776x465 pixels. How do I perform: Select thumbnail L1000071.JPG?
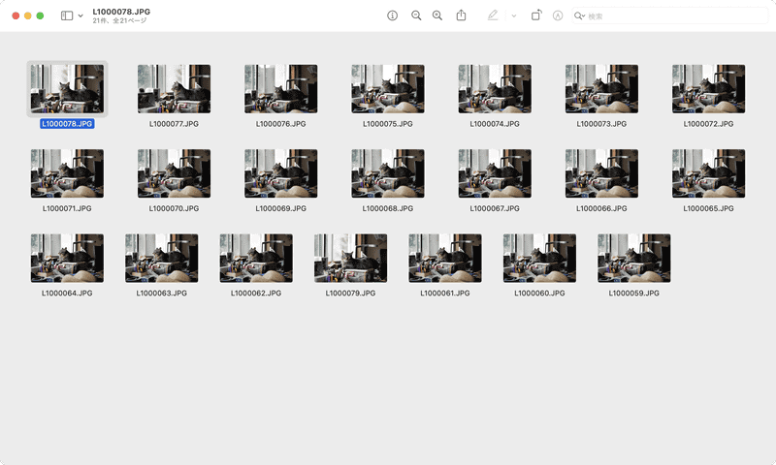(x=67, y=173)
